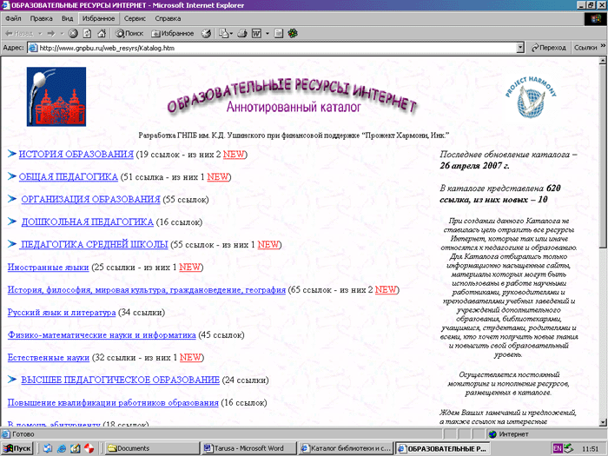Image resolution: width=608 pixels, height=456 pixels.
Task: Click the address bar URL field
Action: pos(261,48)
